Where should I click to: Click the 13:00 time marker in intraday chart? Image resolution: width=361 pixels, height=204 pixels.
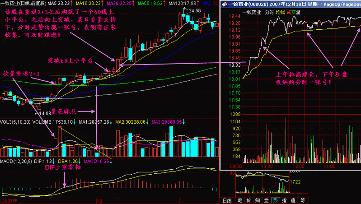298,166
